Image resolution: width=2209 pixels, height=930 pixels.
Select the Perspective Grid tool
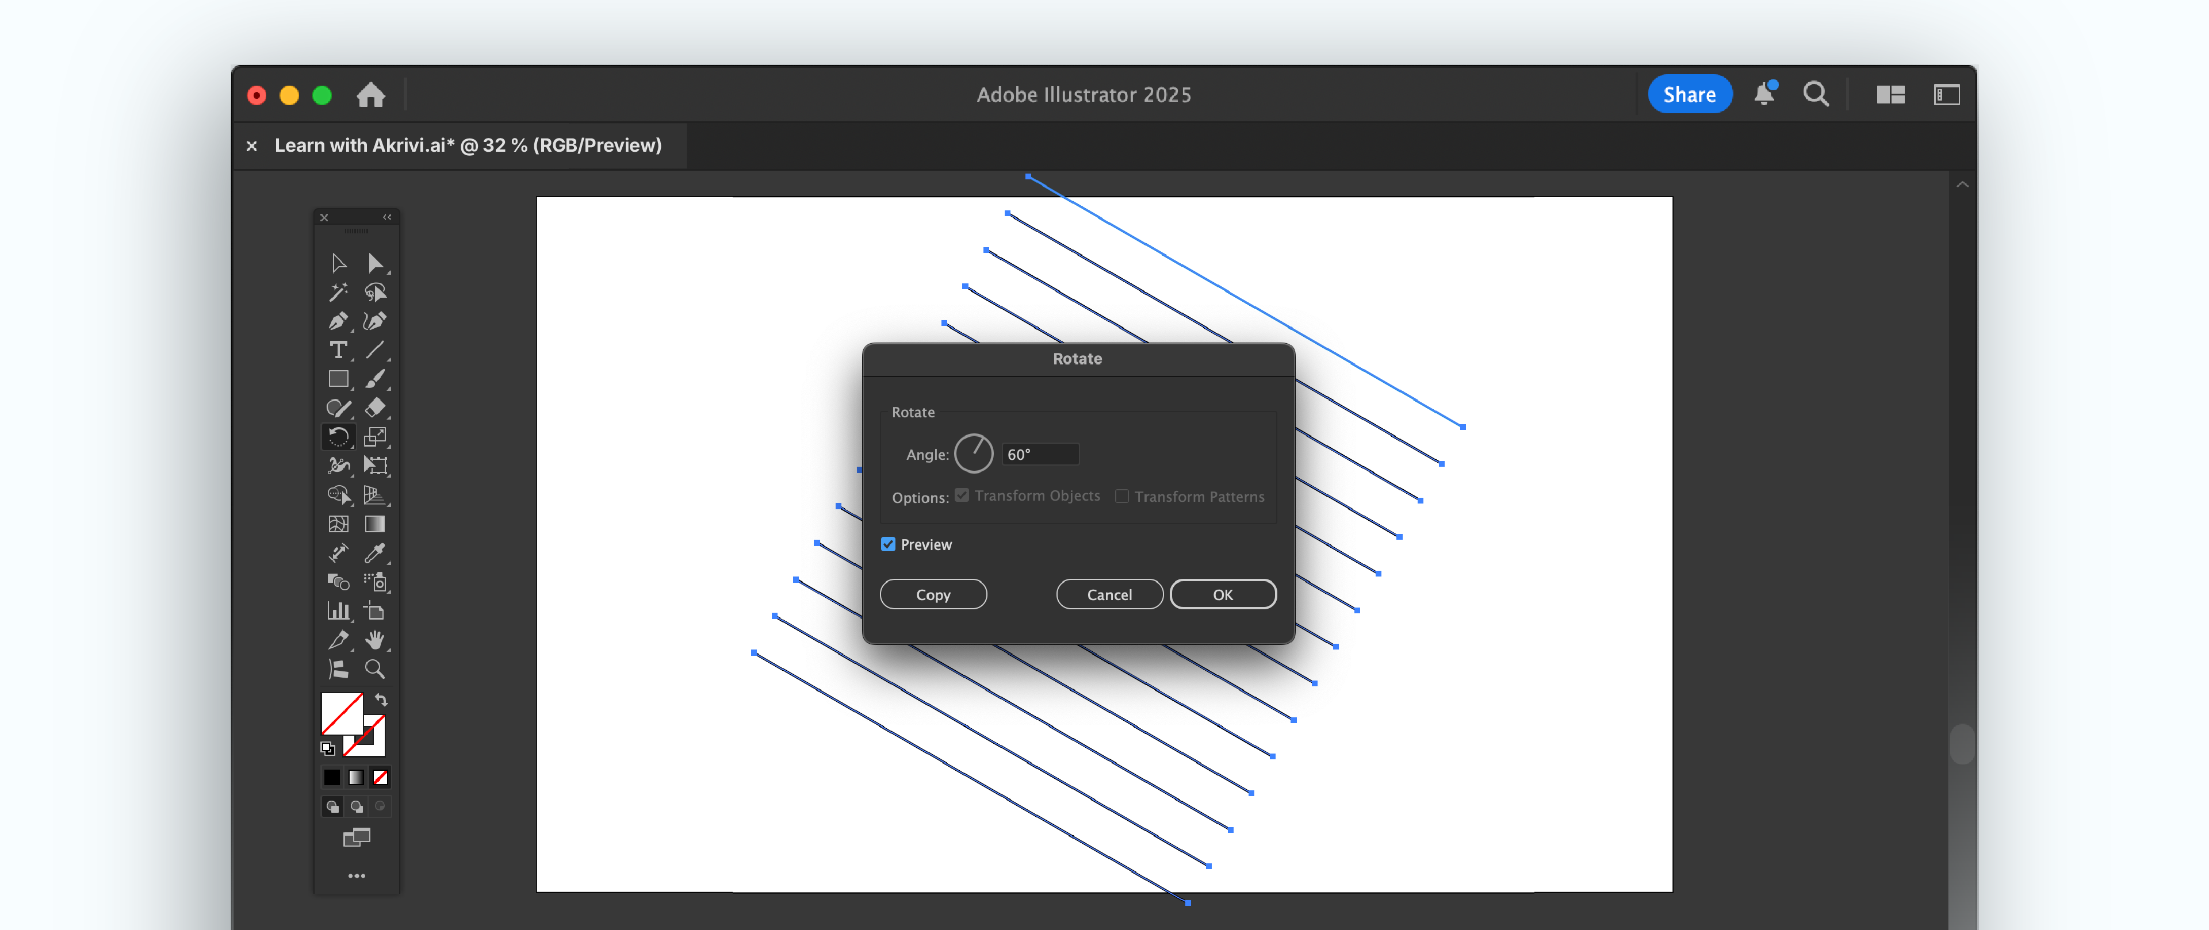click(x=375, y=494)
